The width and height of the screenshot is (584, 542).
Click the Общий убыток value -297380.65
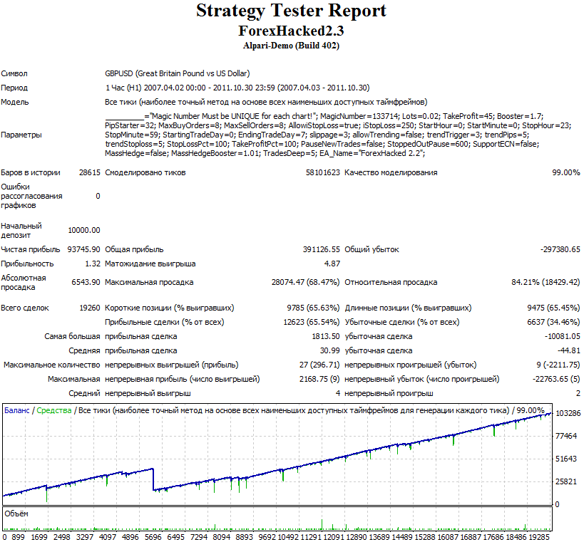pos(560,249)
